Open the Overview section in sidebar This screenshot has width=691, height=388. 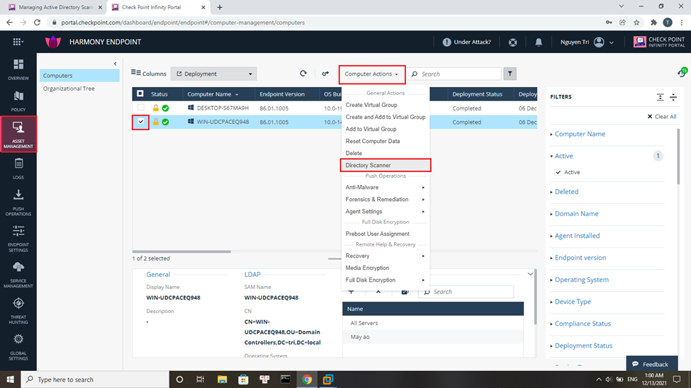18,69
